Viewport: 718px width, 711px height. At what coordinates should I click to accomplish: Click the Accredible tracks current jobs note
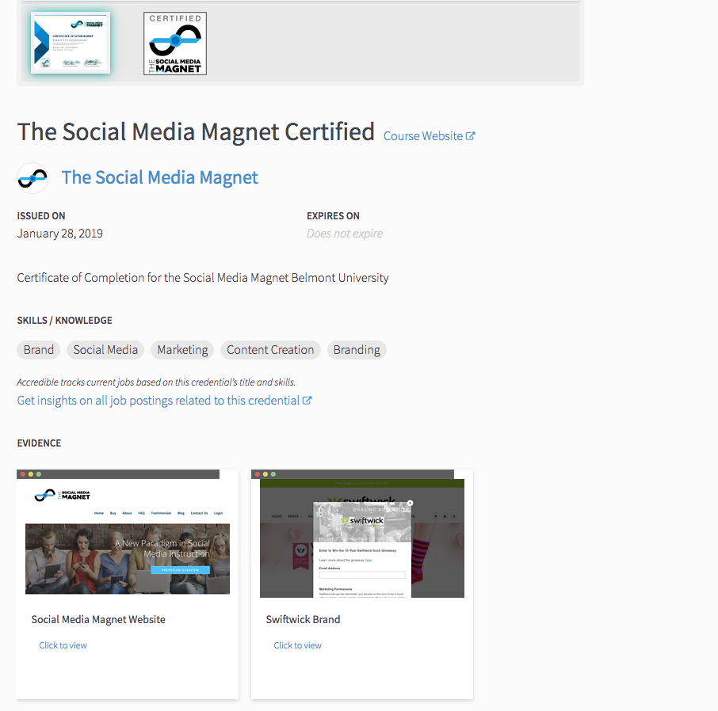tap(156, 382)
